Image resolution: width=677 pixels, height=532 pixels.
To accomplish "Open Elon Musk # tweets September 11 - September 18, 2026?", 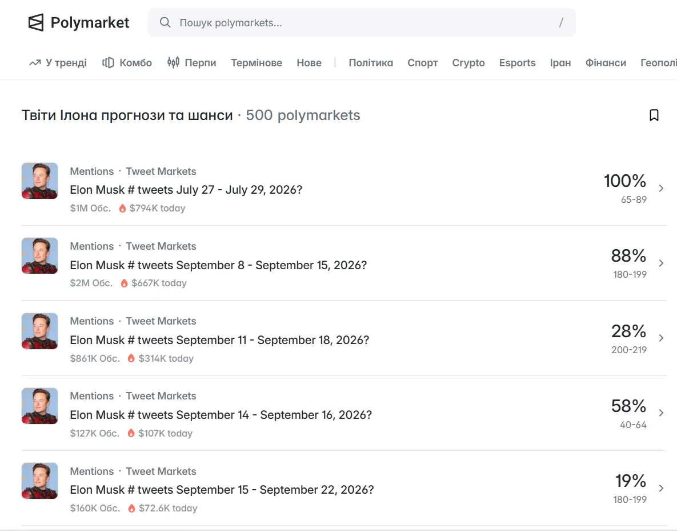I will (x=220, y=340).
